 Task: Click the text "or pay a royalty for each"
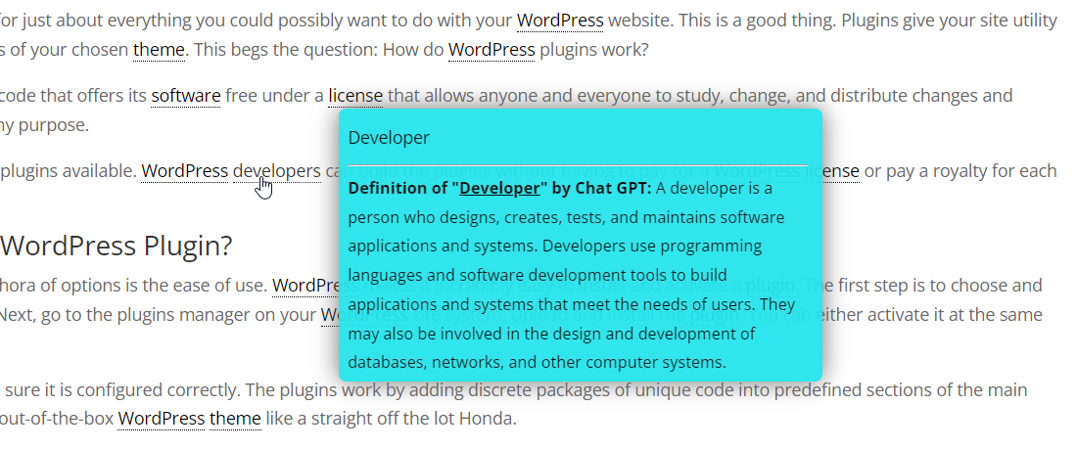coord(960,171)
